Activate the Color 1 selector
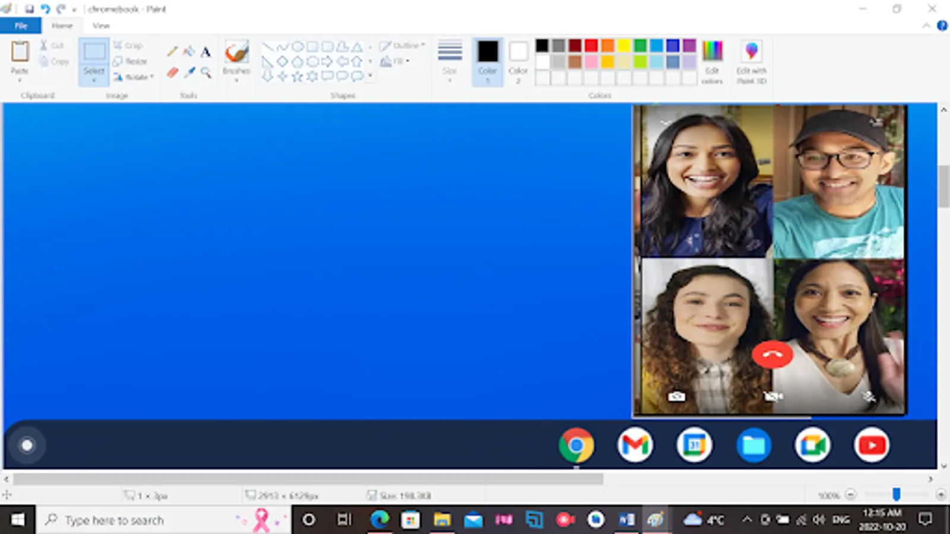This screenshot has height=534, width=950. tap(487, 61)
